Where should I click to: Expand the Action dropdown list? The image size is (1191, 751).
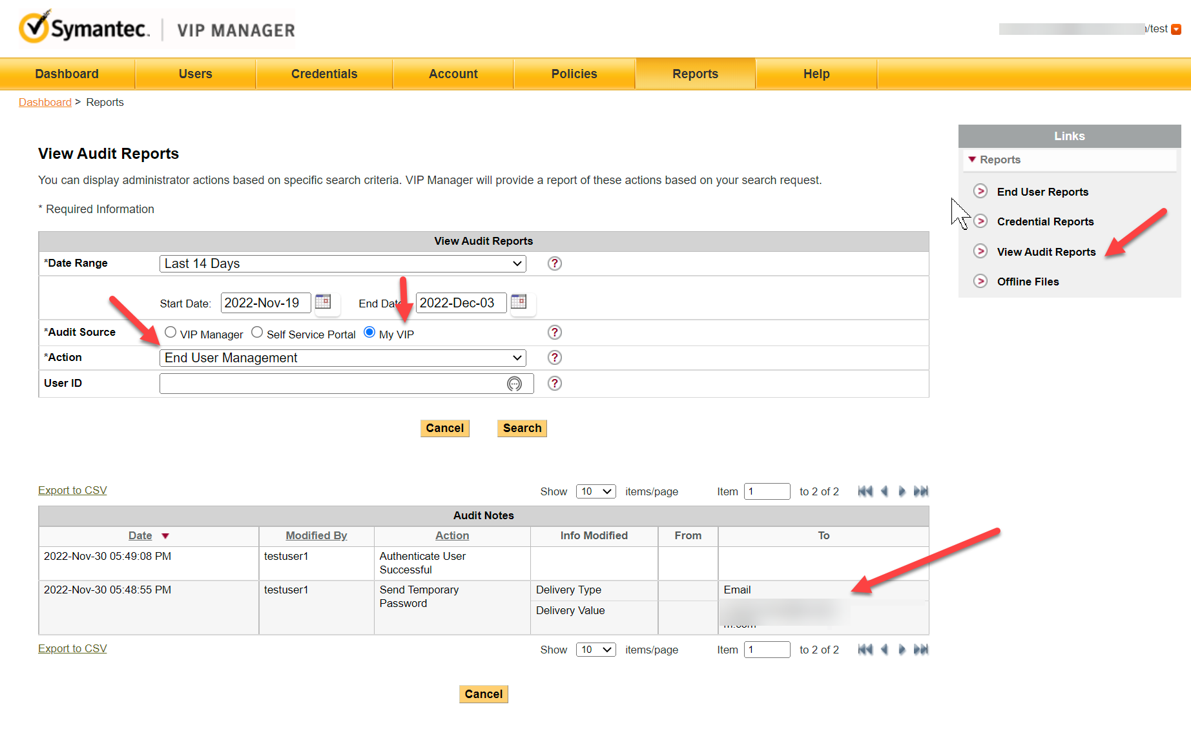click(x=342, y=358)
